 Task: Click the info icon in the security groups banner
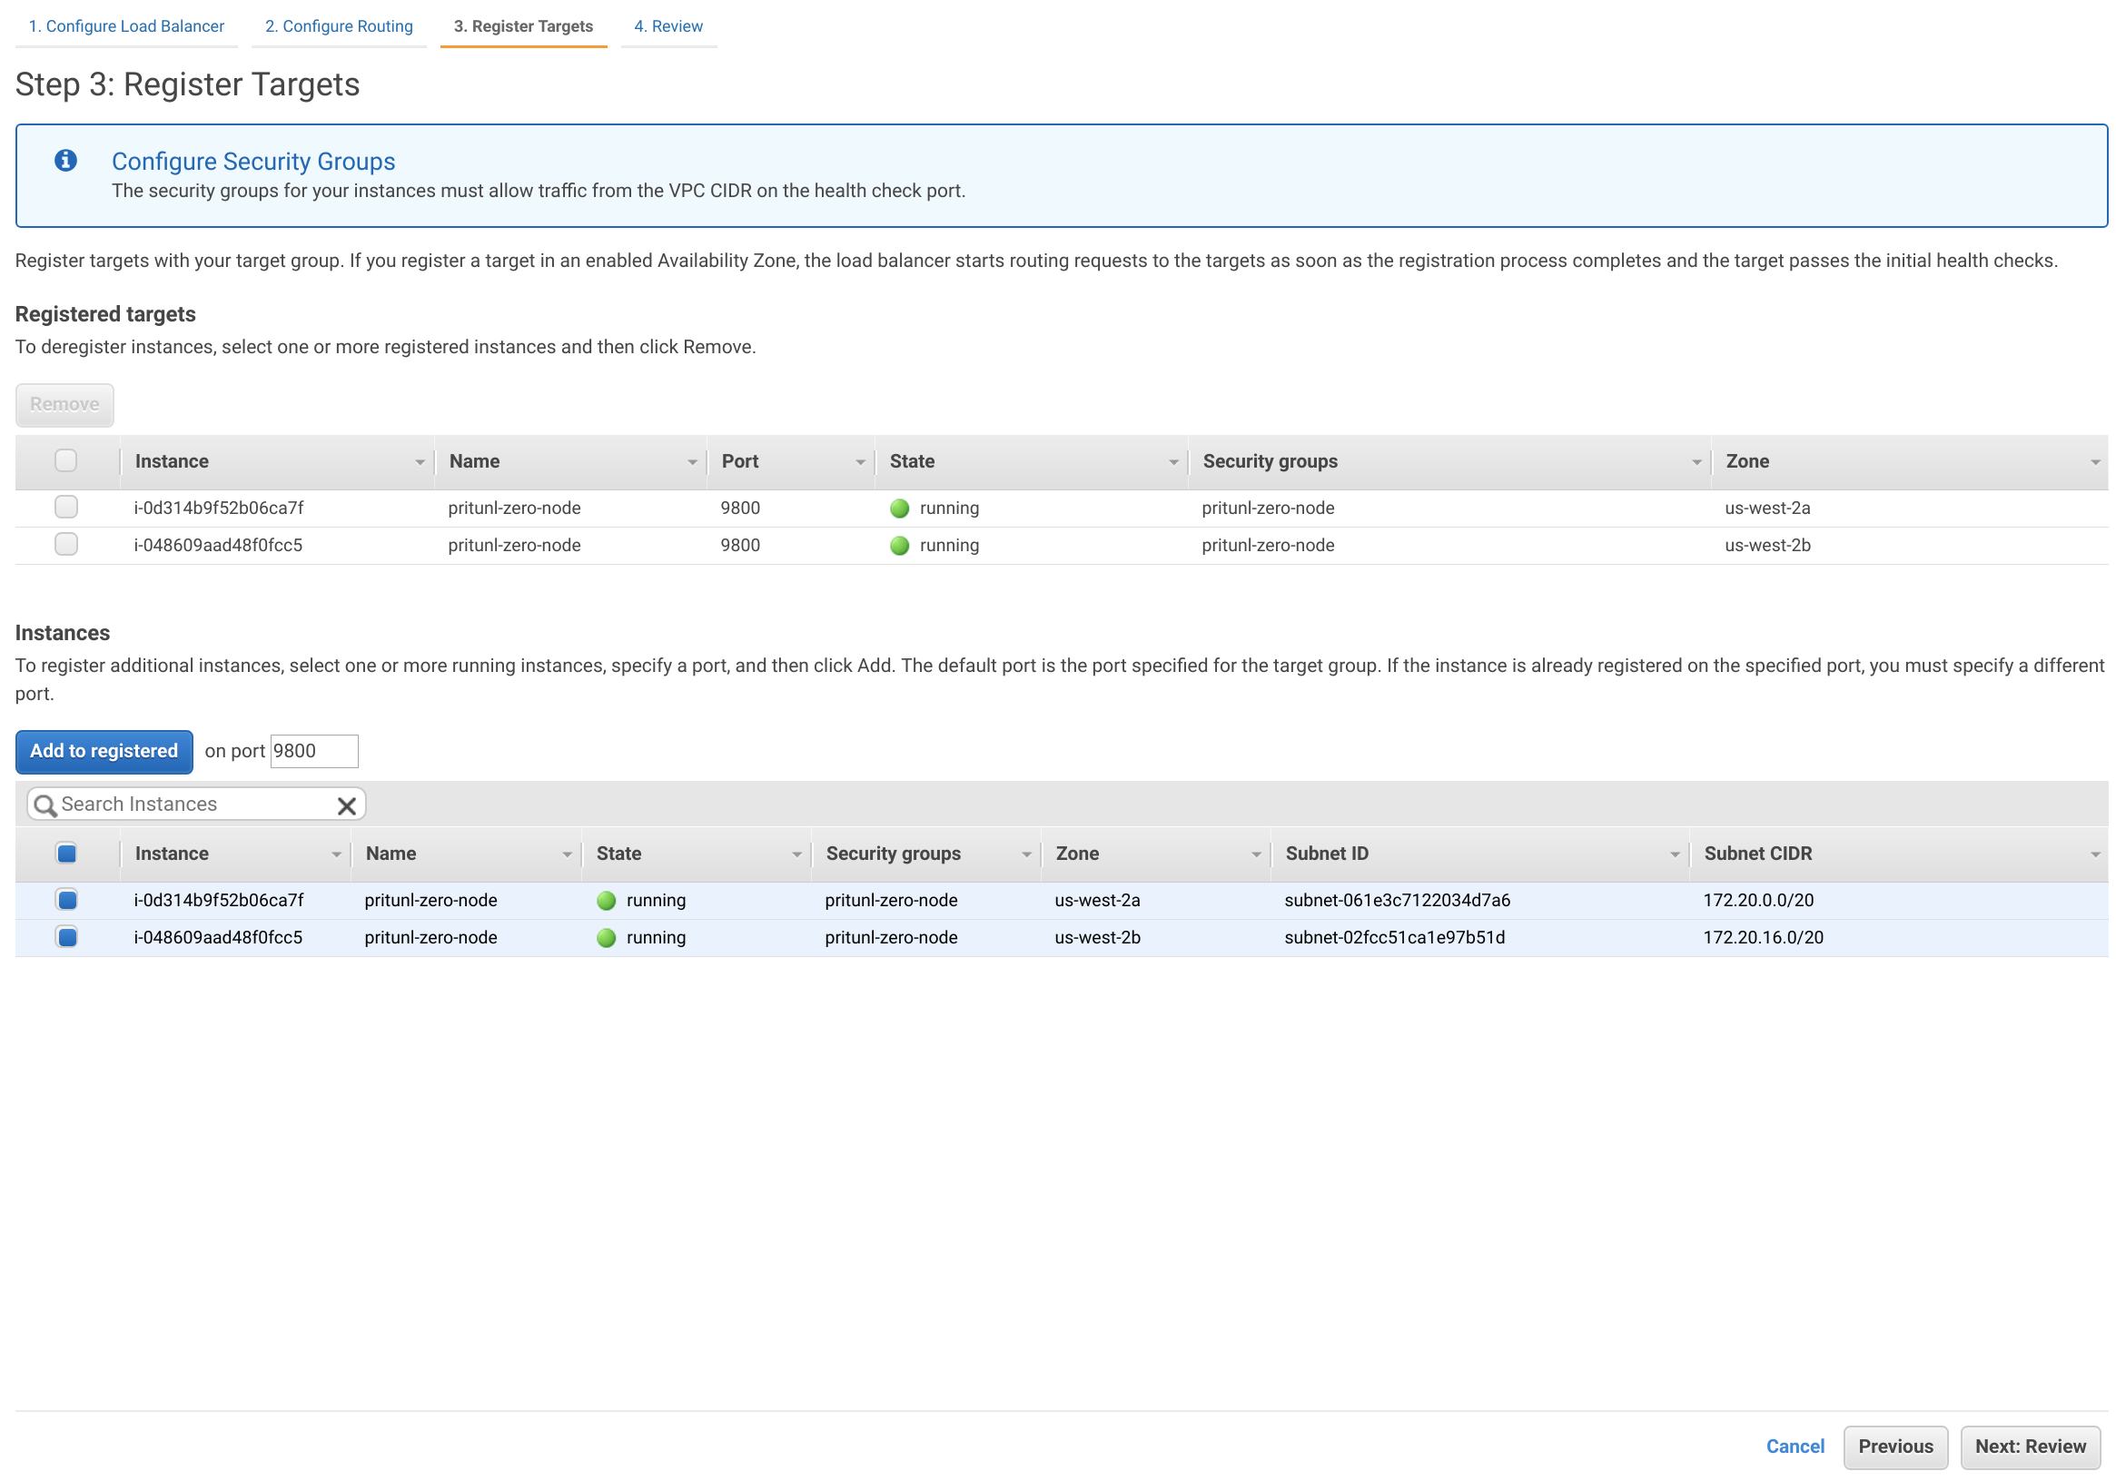click(65, 161)
